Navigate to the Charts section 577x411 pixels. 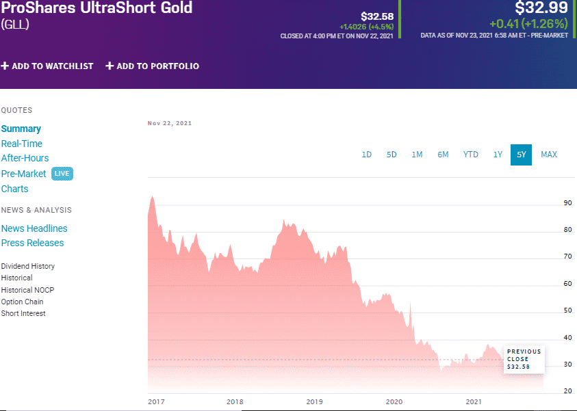[14, 189]
